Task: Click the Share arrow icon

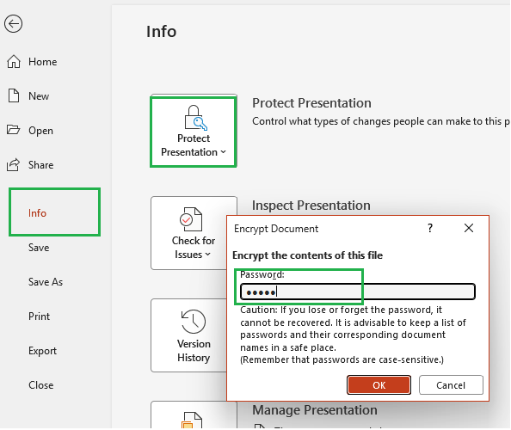Action: (14, 164)
